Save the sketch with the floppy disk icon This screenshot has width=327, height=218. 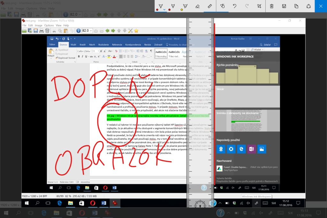(x=284, y=6)
